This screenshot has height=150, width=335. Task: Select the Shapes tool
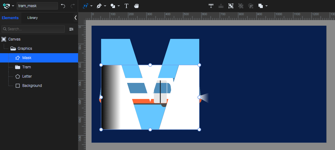coord(113,6)
